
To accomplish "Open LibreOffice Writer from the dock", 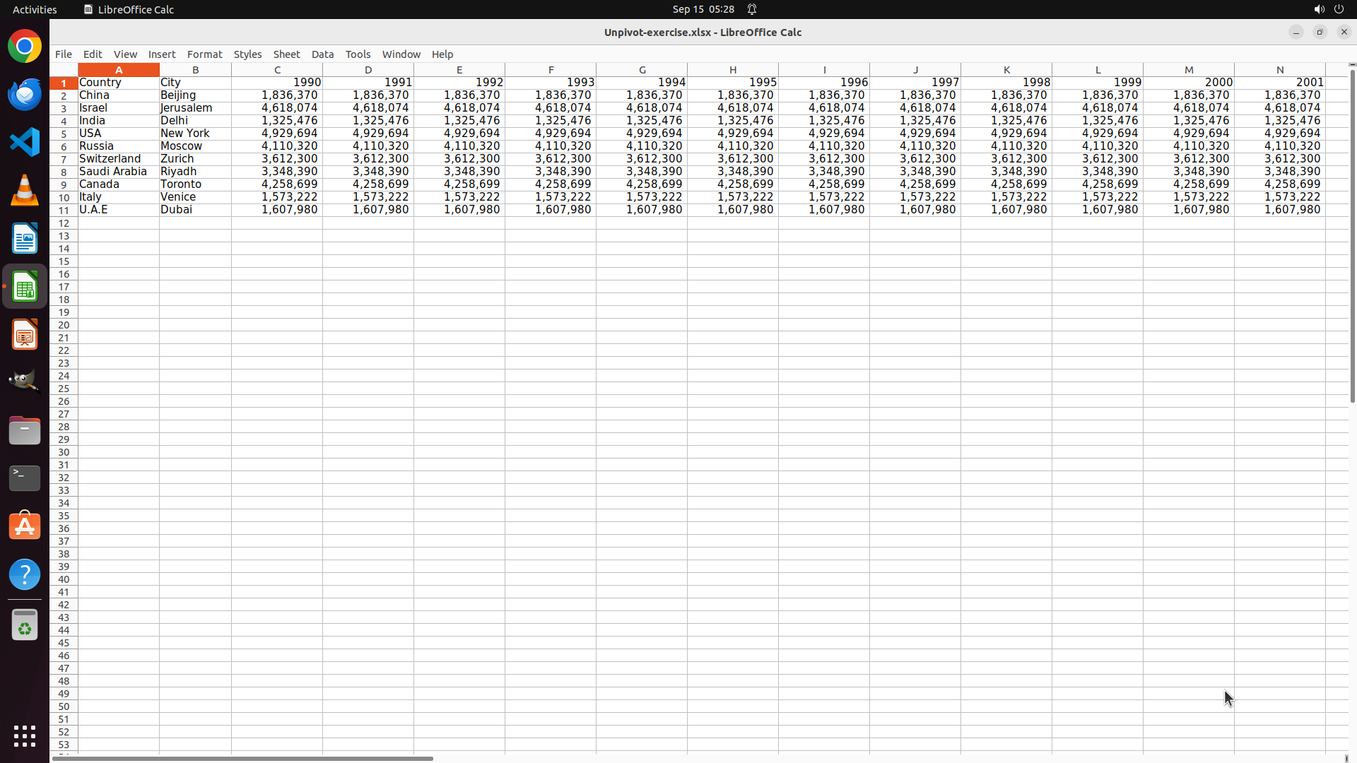I will pos(25,238).
